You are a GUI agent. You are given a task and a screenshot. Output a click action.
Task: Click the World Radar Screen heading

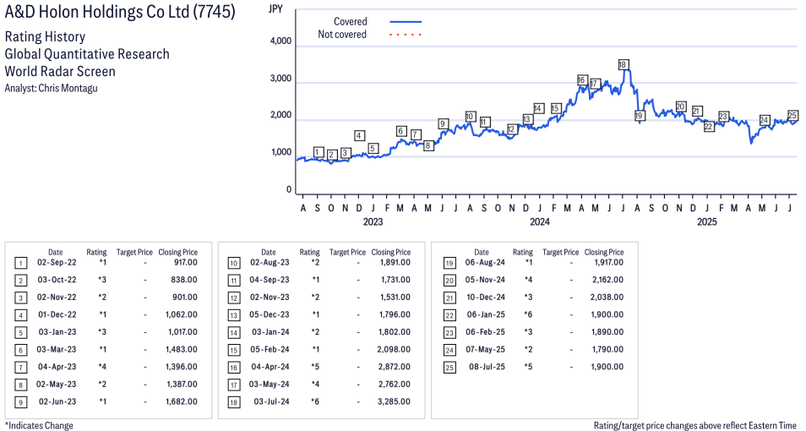tap(60, 71)
